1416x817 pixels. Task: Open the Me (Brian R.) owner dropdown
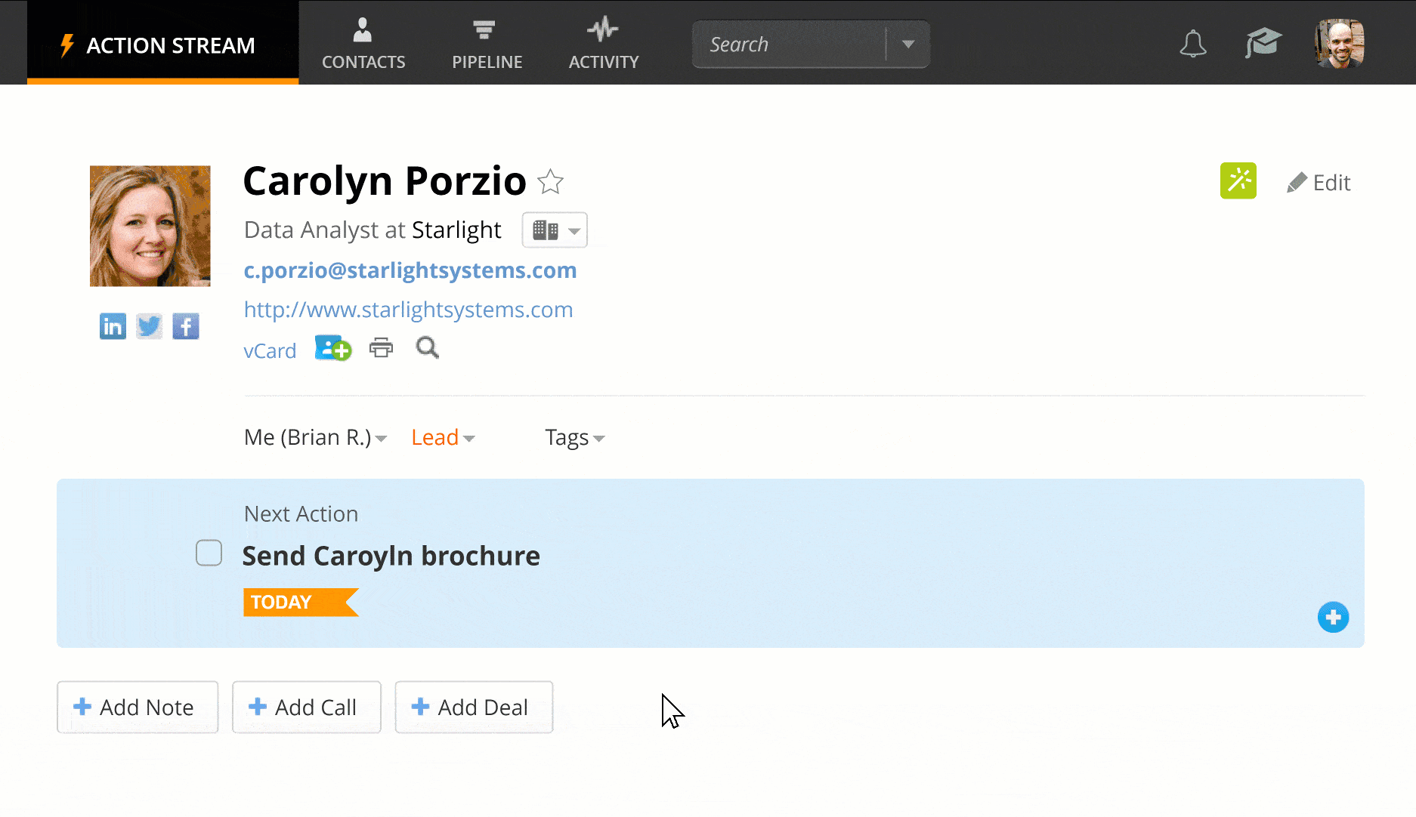[x=315, y=437]
